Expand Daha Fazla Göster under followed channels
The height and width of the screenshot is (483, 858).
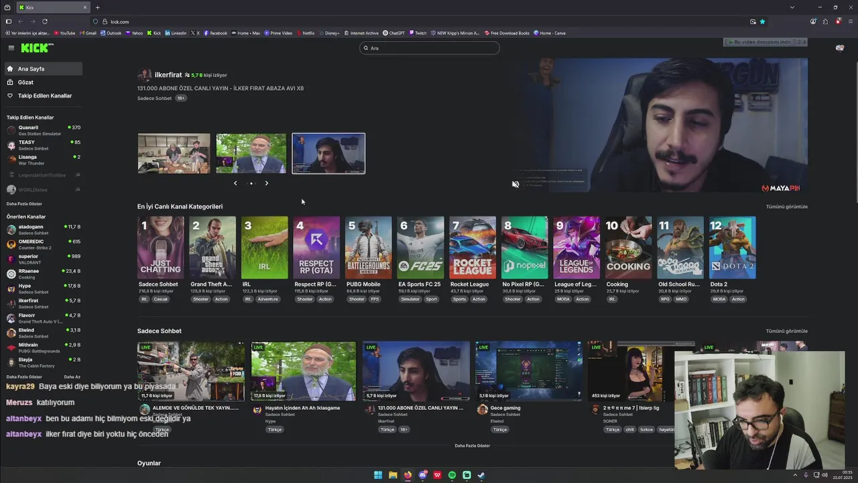click(24, 204)
